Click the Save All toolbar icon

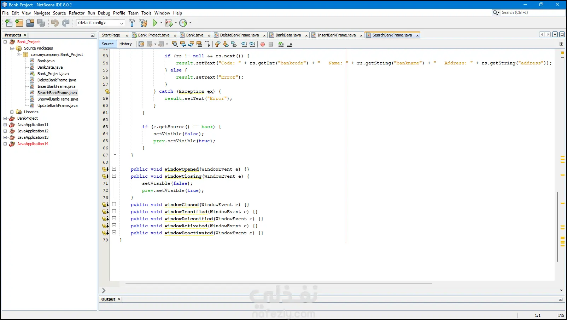point(41,23)
